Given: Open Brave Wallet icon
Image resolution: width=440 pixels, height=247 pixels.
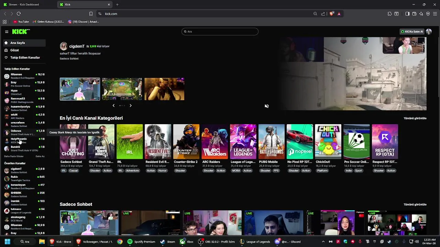Looking at the screenshot, I should [x=414, y=14].
